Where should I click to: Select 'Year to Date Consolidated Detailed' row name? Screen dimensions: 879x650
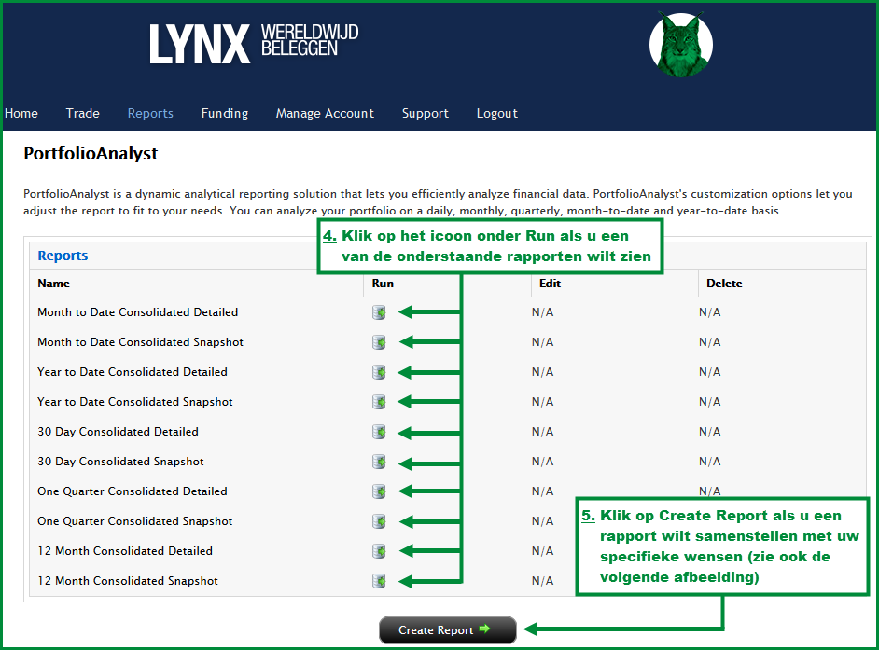[133, 372]
